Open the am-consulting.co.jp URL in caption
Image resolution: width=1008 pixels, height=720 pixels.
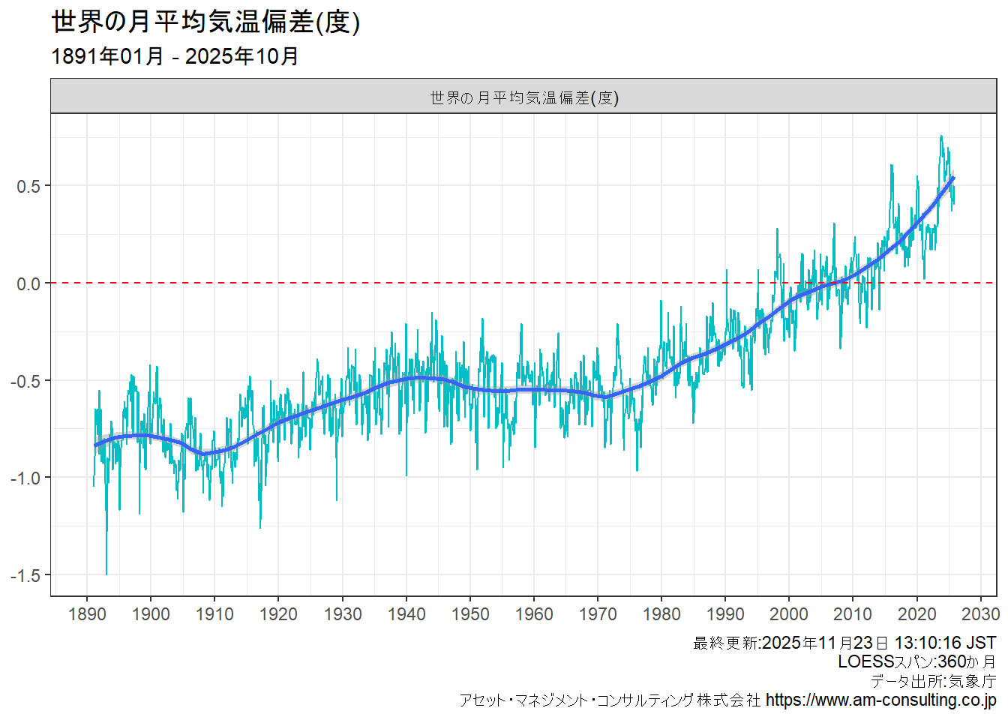pos(880,700)
